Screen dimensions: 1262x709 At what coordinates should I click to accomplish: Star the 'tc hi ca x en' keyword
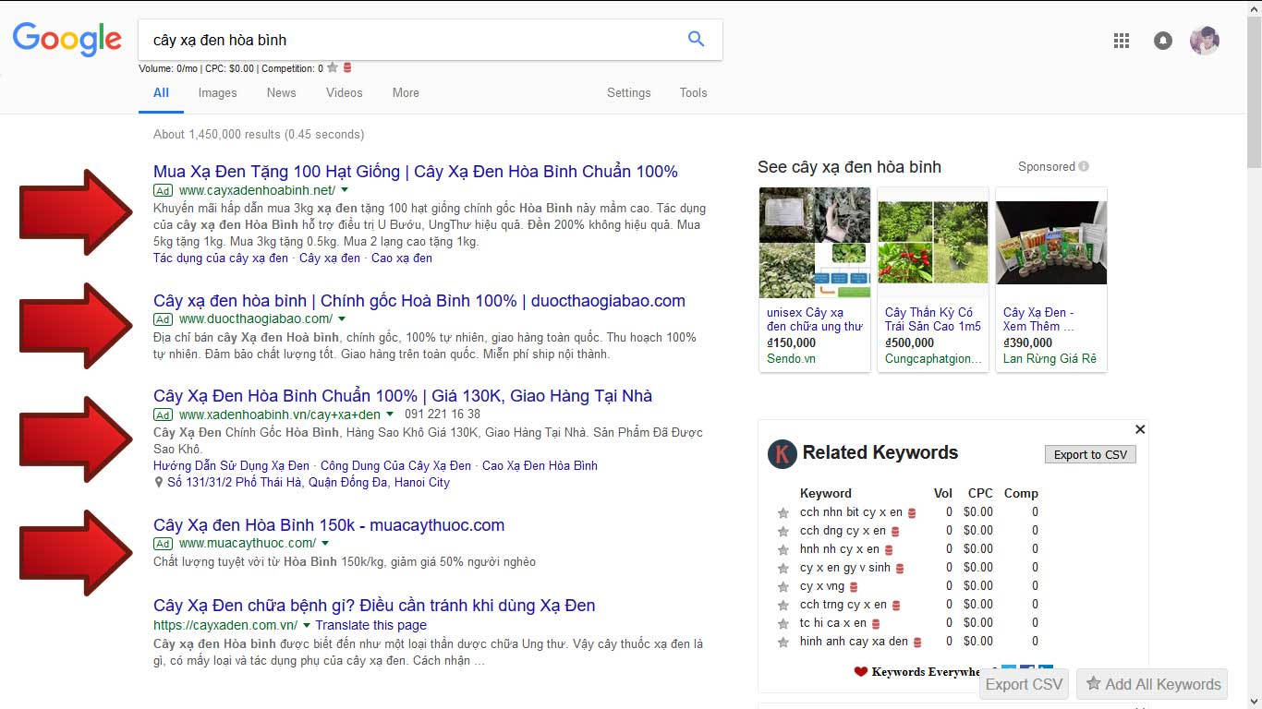(x=783, y=623)
